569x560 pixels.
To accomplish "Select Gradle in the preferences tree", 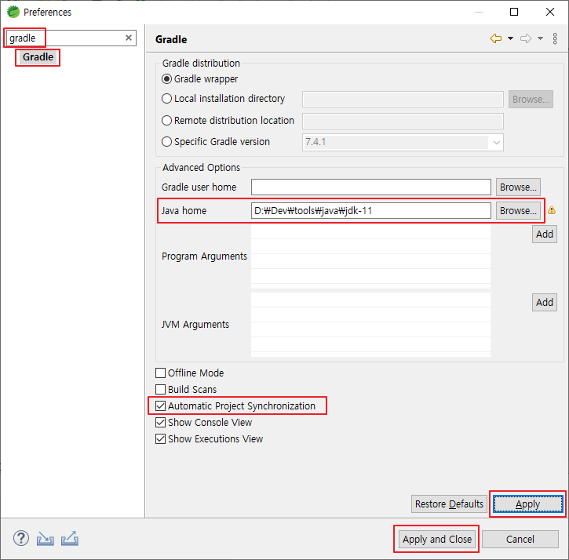I will coord(38,57).
